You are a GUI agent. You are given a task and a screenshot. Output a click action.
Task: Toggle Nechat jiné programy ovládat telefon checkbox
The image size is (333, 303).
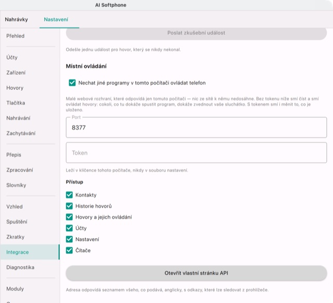(x=72, y=83)
